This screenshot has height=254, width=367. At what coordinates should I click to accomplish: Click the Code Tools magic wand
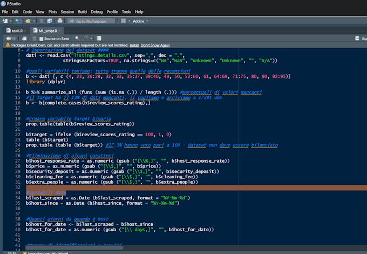(86, 38)
